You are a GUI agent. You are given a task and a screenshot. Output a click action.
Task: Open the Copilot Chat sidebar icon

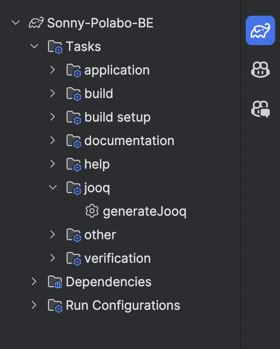pyautogui.click(x=260, y=109)
